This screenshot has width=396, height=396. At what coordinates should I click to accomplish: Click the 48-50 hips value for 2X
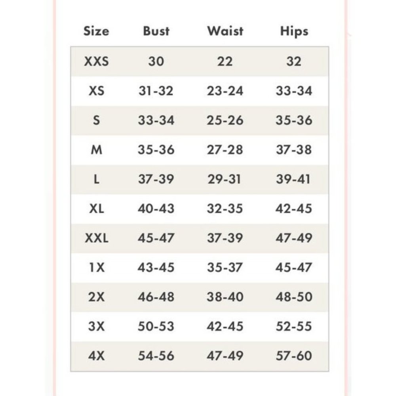pyautogui.click(x=294, y=297)
